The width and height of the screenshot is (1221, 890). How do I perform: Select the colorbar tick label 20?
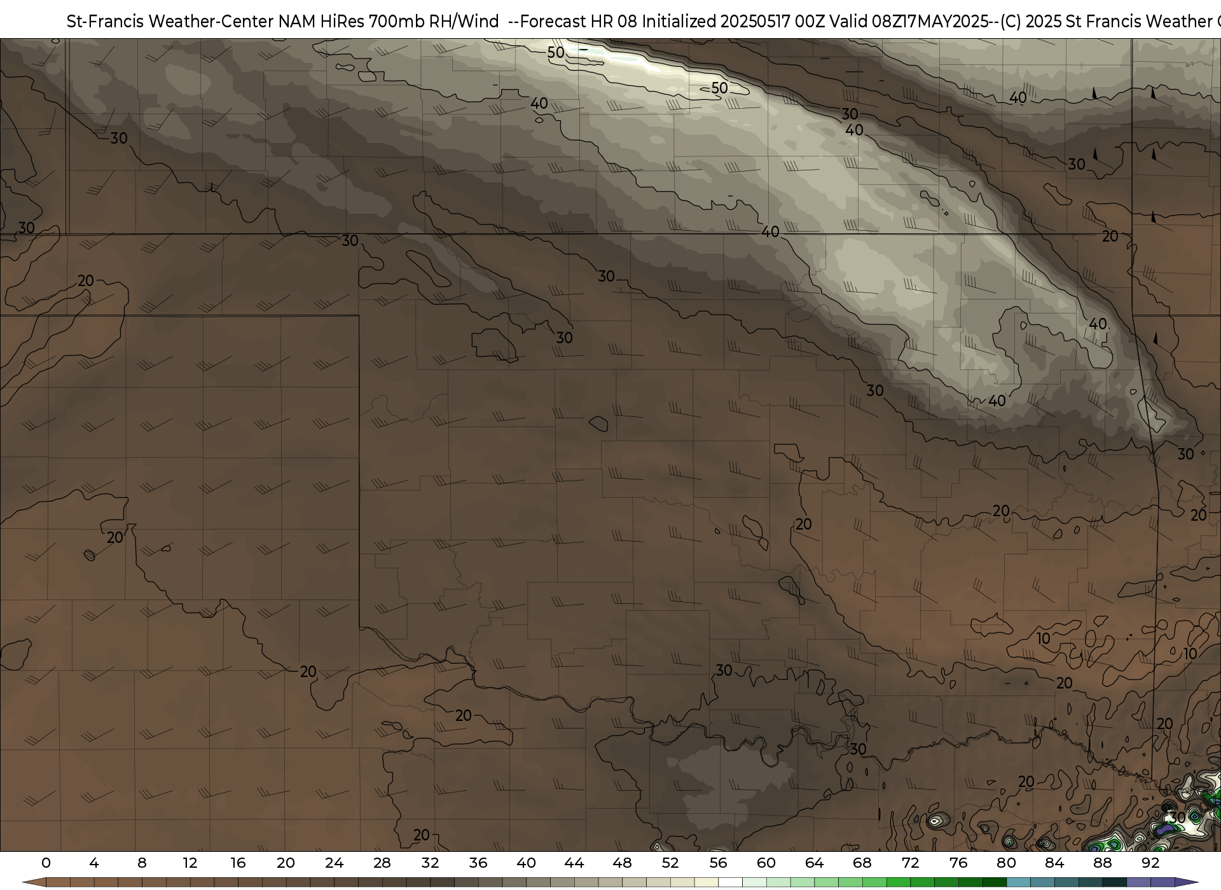(x=286, y=863)
